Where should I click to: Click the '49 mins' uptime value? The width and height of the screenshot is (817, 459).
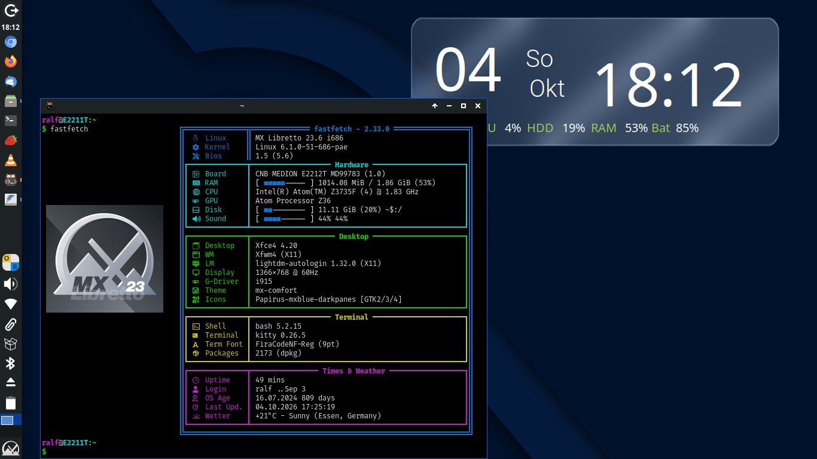pyautogui.click(x=270, y=380)
